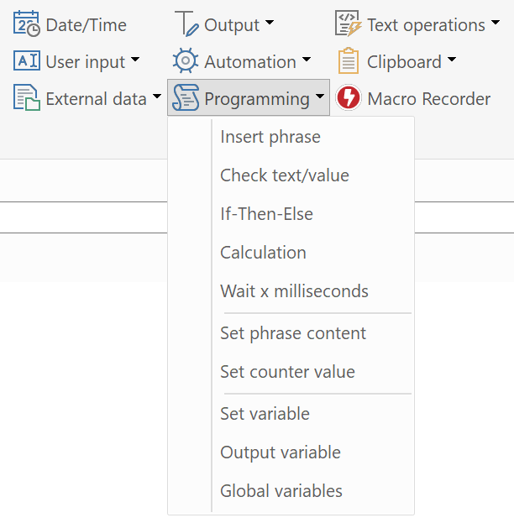
Task: Click the Date/Time label
Action: (87, 25)
